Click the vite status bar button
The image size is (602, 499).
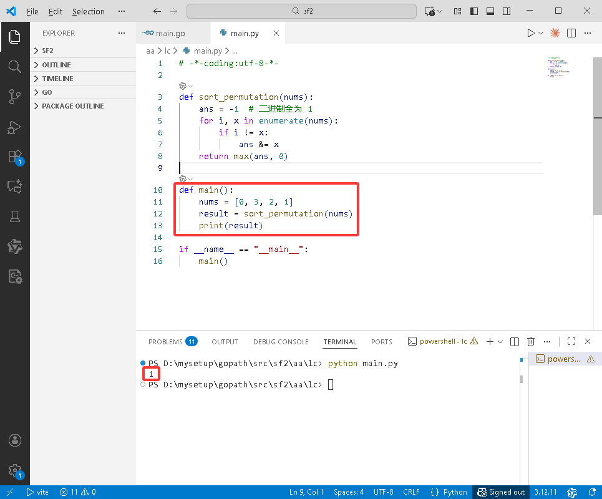coord(37,492)
